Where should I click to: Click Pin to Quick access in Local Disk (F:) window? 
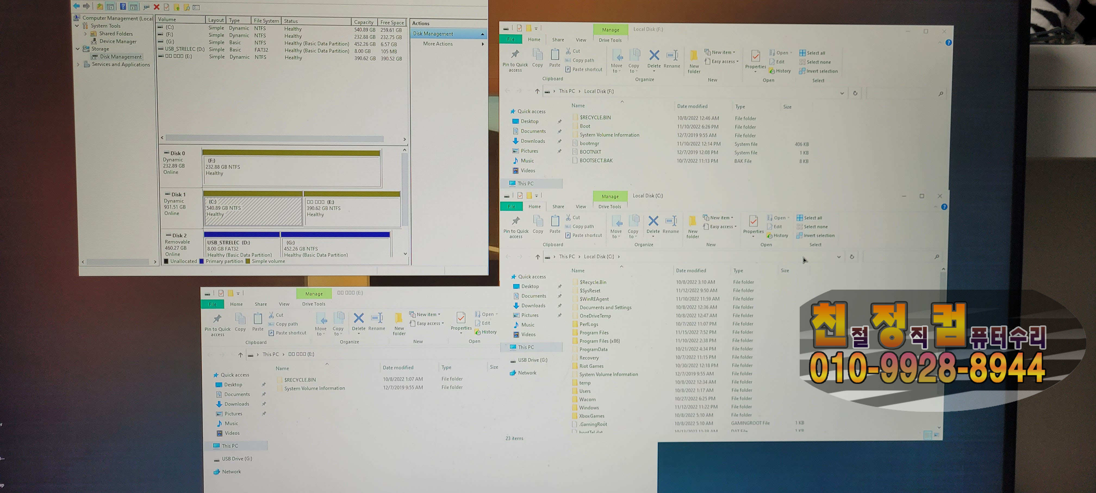click(x=515, y=55)
